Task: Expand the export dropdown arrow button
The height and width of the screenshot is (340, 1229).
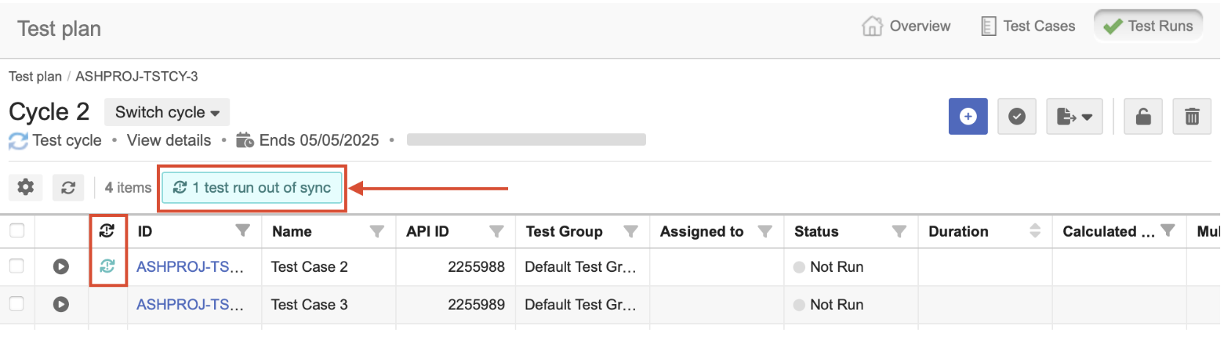Action: pos(1074,117)
